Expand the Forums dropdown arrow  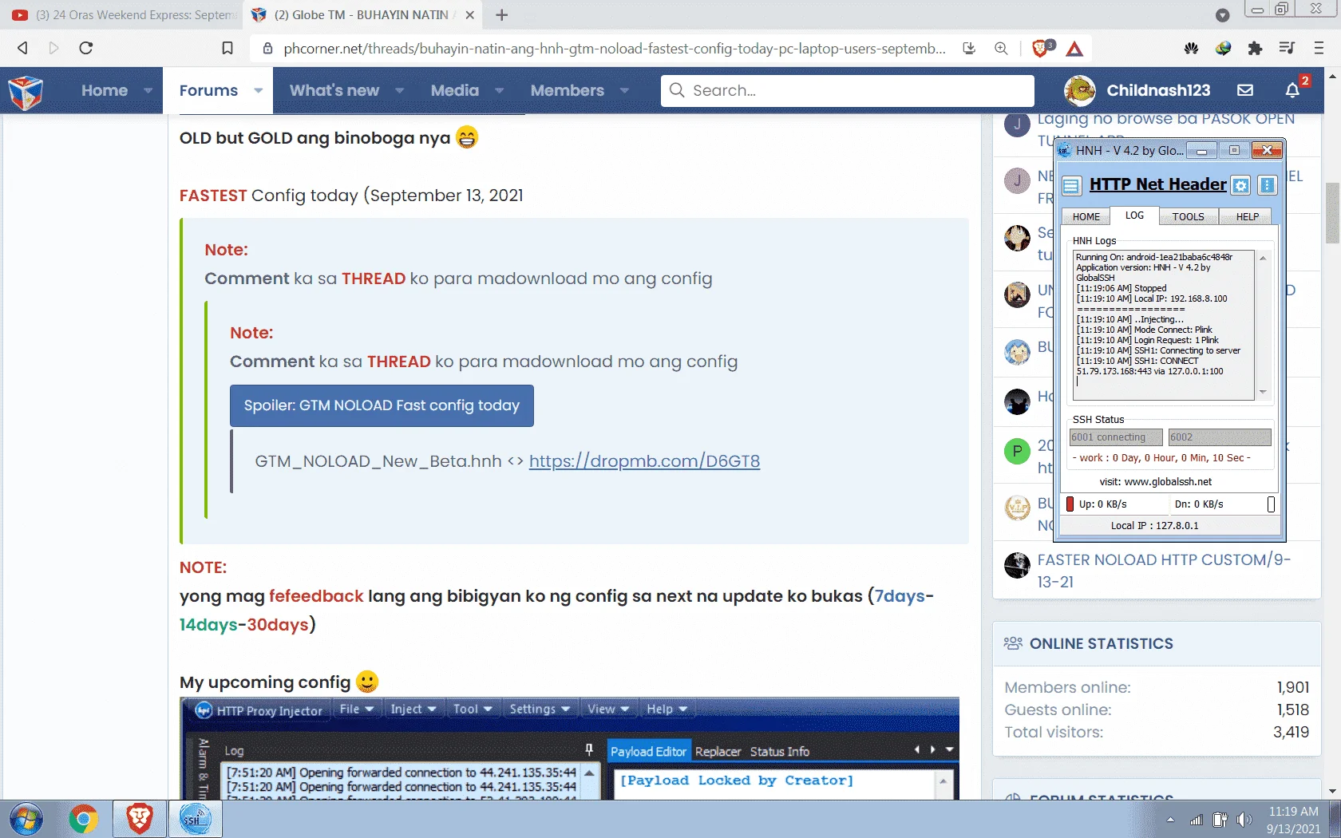pyautogui.click(x=258, y=90)
